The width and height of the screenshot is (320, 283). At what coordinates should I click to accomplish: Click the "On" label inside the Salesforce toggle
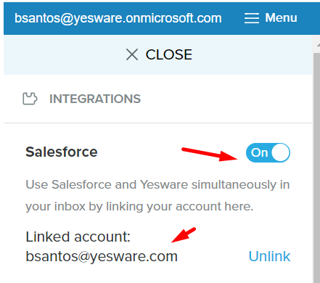point(259,152)
